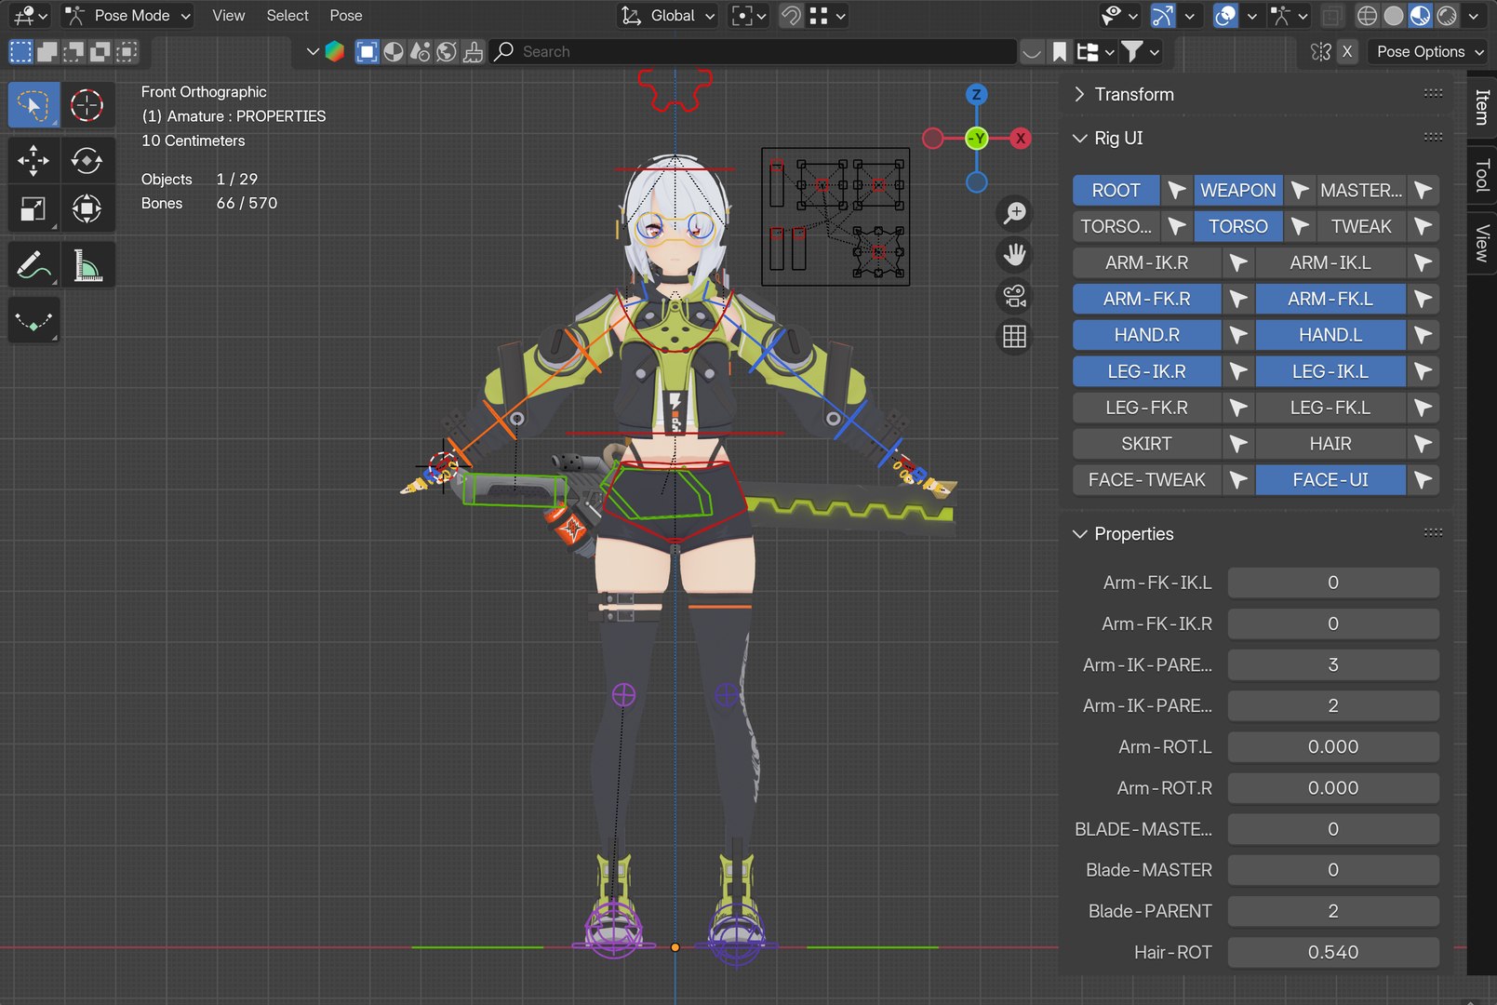This screenshot has height=1005, width=1497.
Task: Click the LEG-FK.L layer button
Action: pos(1330,408)
